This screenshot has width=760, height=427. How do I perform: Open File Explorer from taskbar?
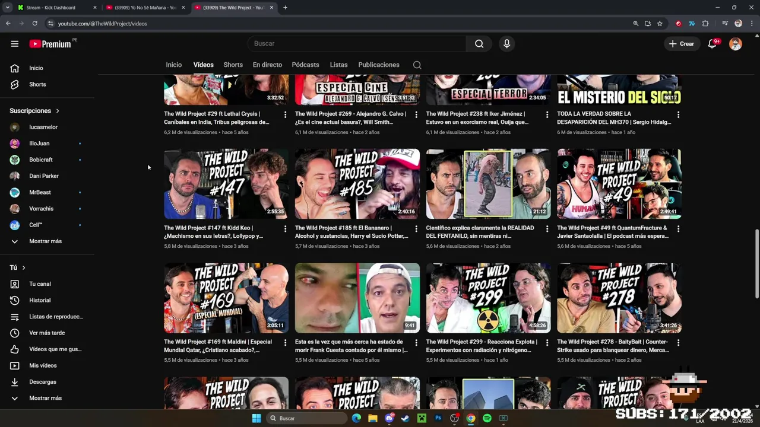[373, 418]
